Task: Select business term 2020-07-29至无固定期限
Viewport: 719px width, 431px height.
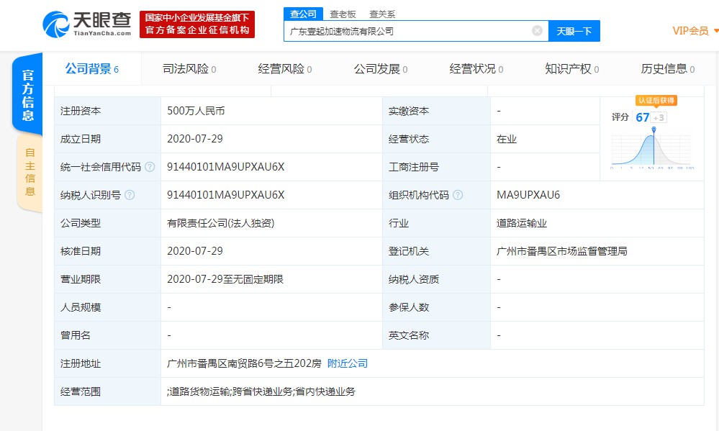Action: coord(225,279)
